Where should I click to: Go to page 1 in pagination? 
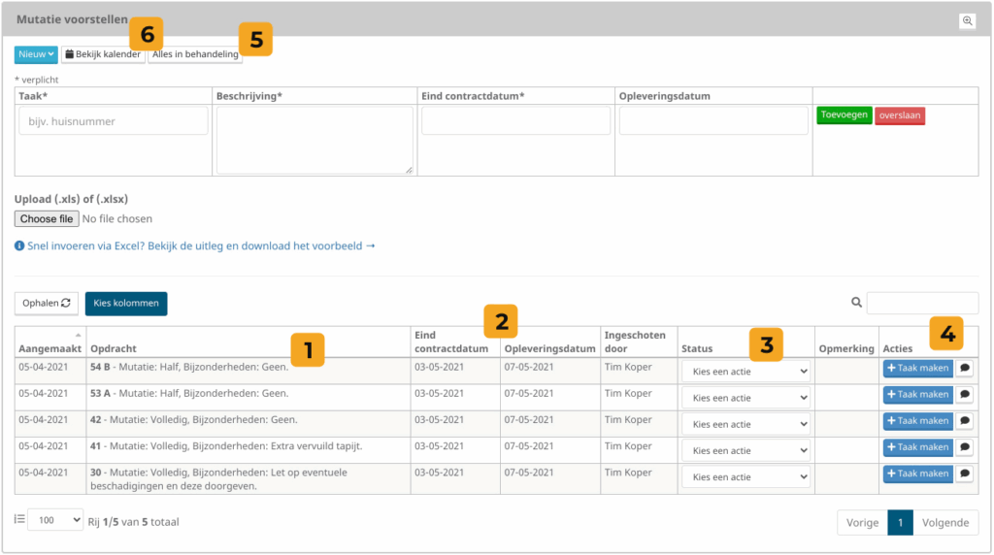click(x=900, y=522)
